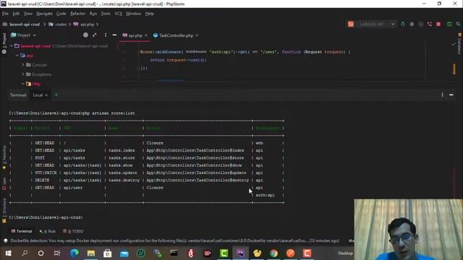
Task: Click tasks.index in route list
Action: [122, 150]
